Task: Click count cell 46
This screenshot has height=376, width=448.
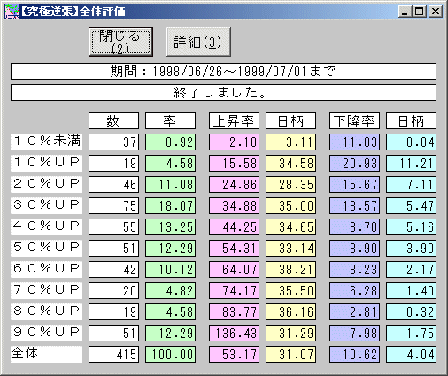Action: coord(113,184)
